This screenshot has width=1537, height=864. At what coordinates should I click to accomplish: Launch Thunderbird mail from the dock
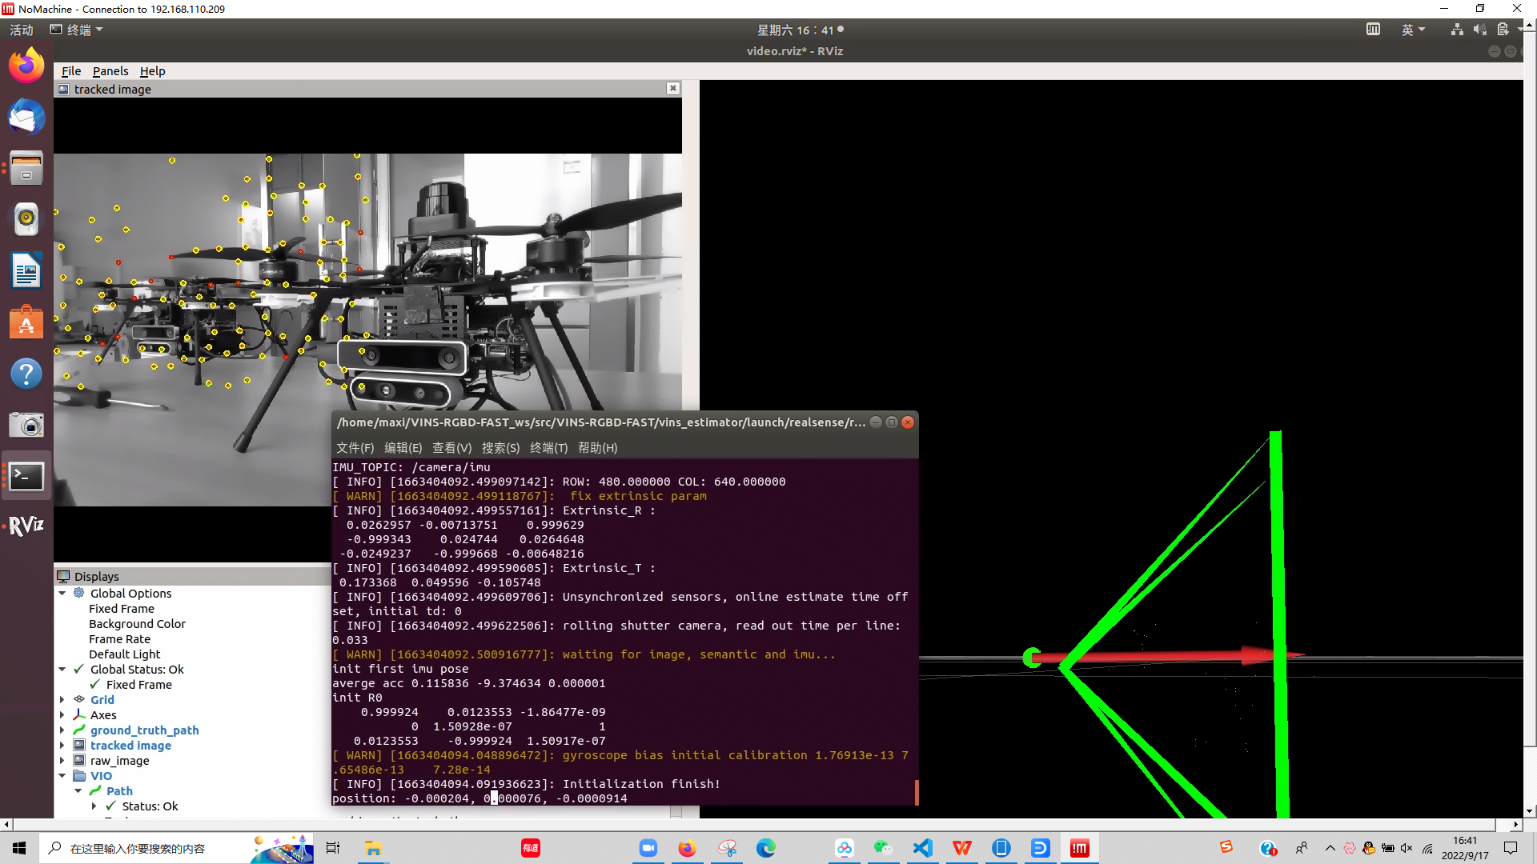tap(26, 118)
